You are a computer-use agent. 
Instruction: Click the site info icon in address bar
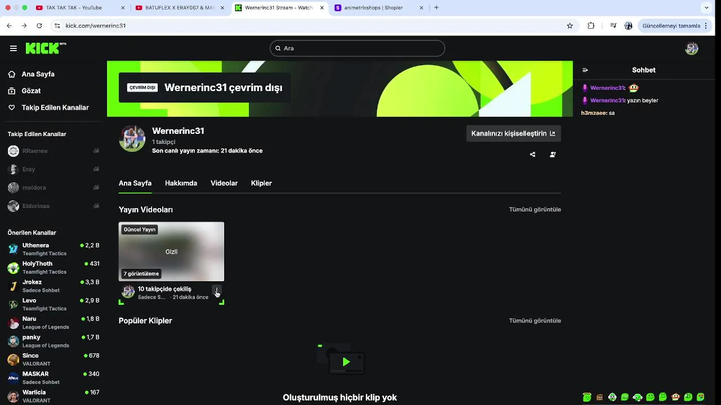click(x=57, y=25)
